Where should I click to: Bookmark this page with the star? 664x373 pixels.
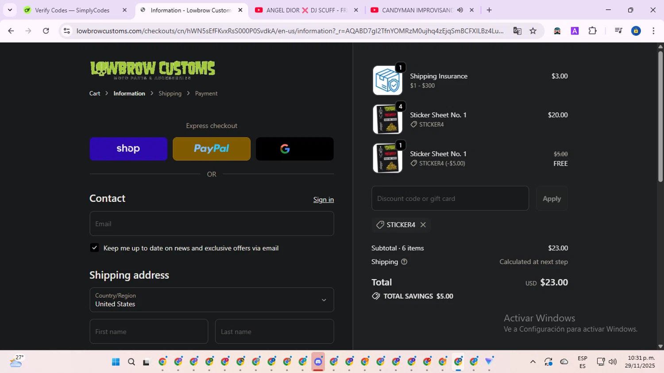pos(533,31)
